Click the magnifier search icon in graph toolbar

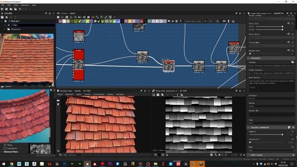tap(75, 17)
